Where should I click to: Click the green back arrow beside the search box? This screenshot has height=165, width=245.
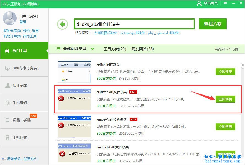click(x=62, y=24)
